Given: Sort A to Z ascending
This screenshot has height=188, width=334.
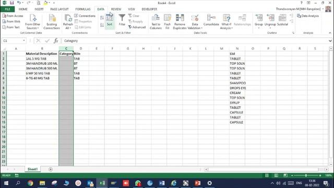Looking at the screenshot, I should tap(102, 18).
